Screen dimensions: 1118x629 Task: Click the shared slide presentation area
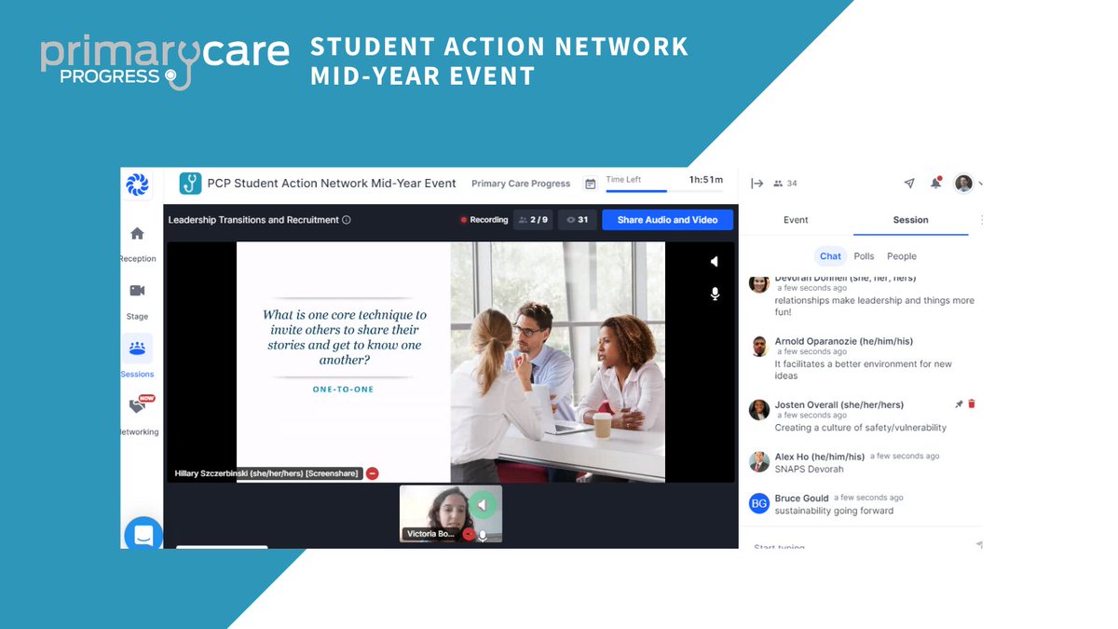(x=451, y=362)
